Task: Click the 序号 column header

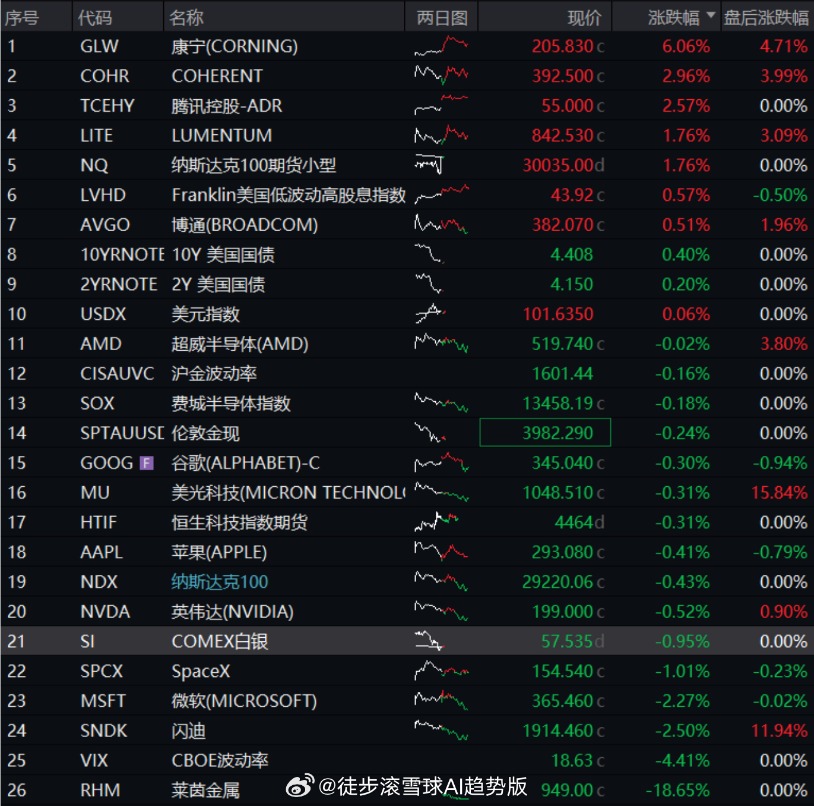Action: 22,18
